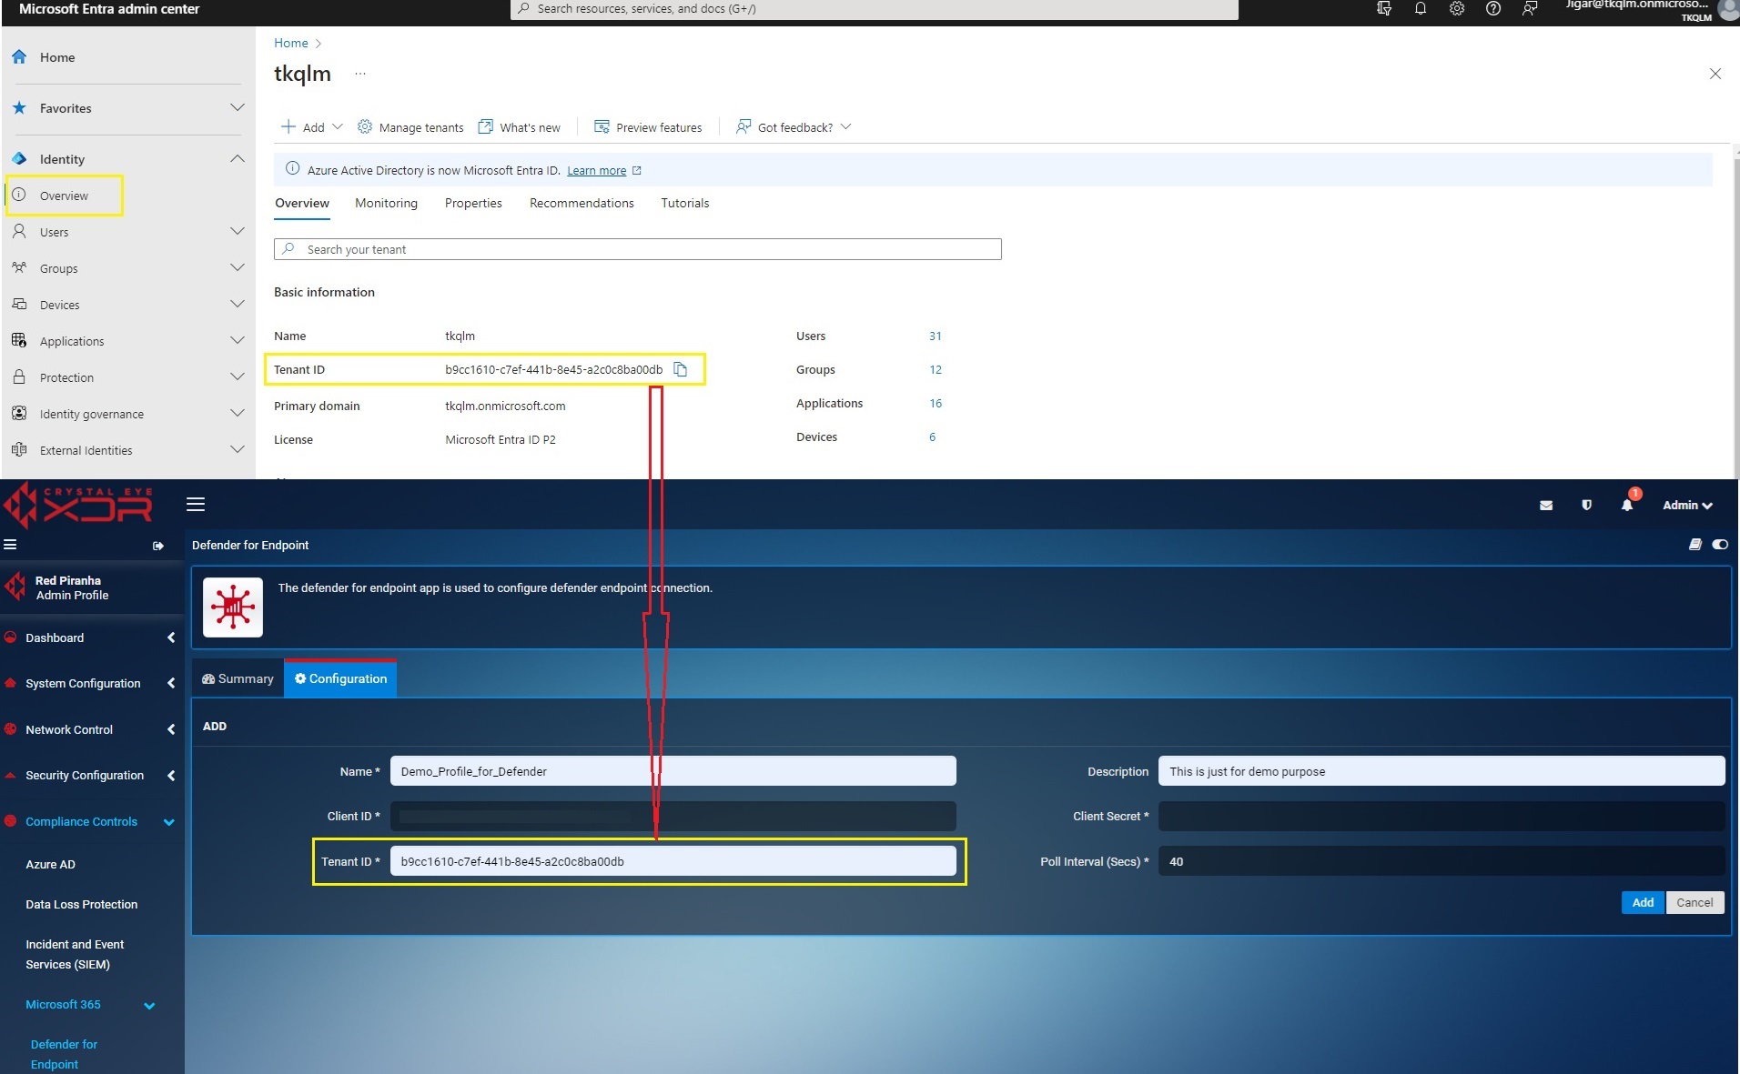Collapse the Microsoft 365 submenu
The width and height of the screenshot is (1740, 1074).
(150, 1005)
